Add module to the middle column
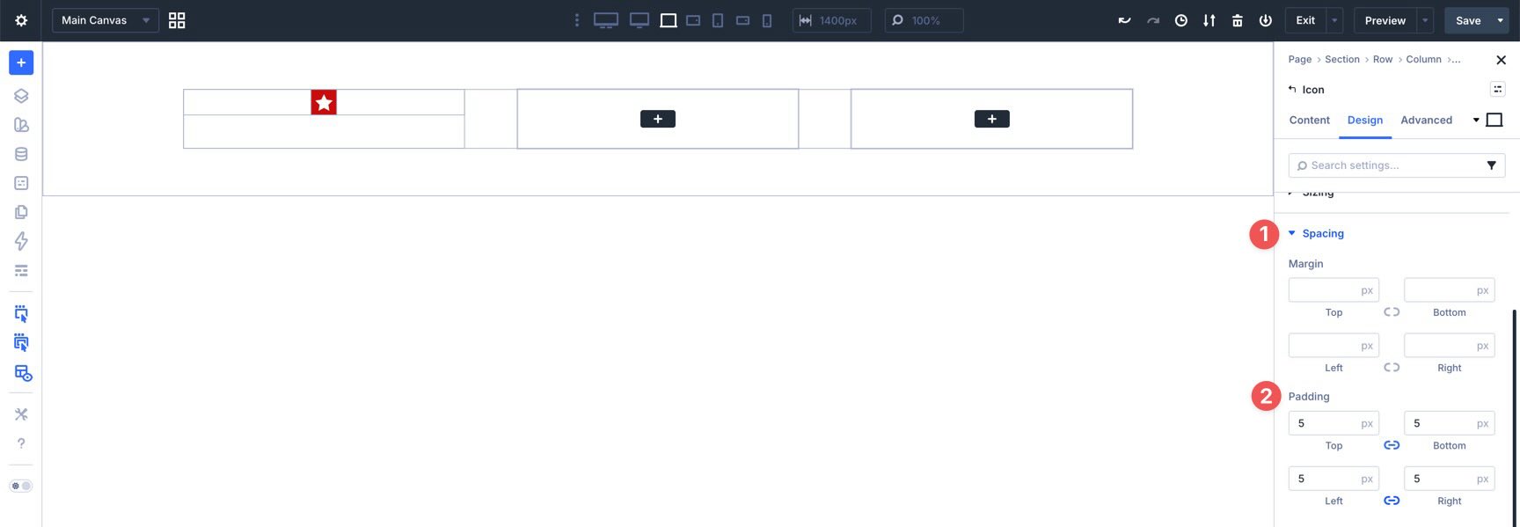 click(658, 119)
